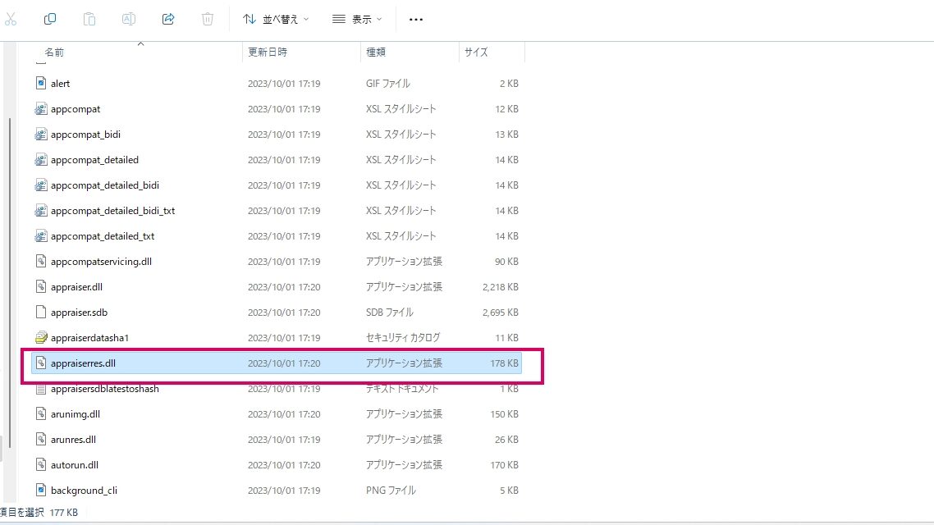Click the 177 KB status bar text
934x525 pixels.
(64, 513)
